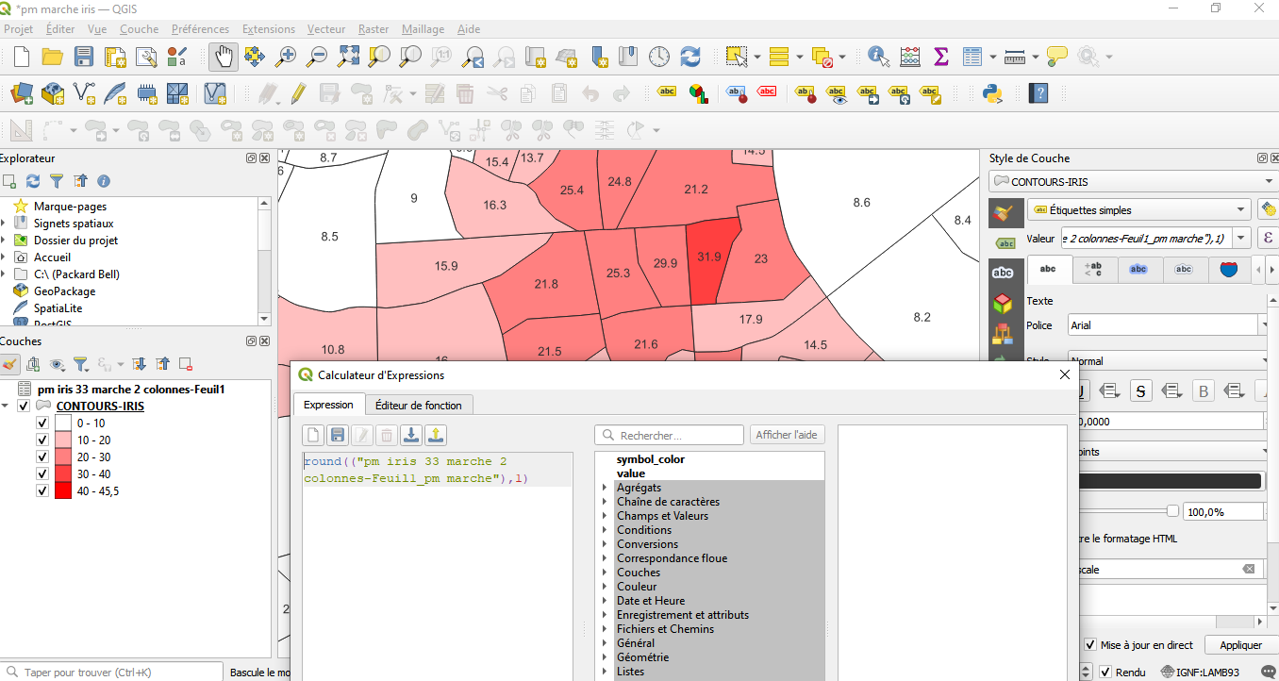Screen dimensions: 1279x681
Task: Show statistical summary with Sigma icon
Action: (940, 57)
